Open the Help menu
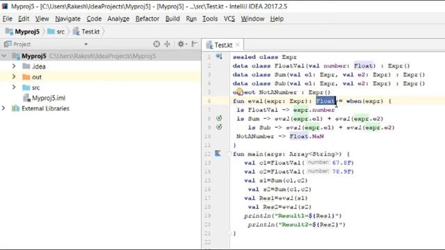The width and height of the screenshot is (445, 250). 277,19
